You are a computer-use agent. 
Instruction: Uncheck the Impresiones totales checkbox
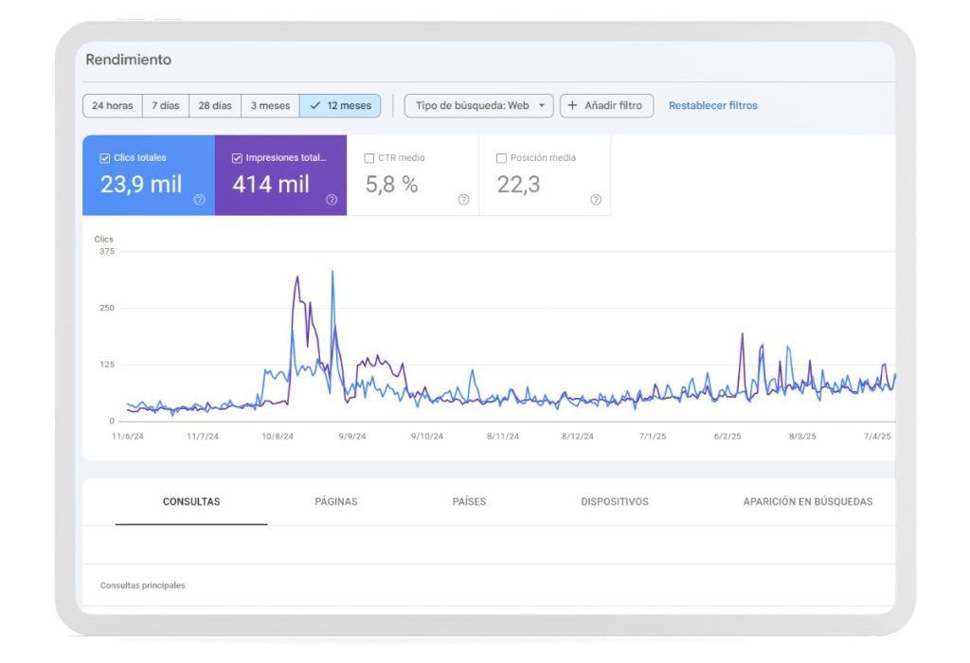[x=237, y=158]
